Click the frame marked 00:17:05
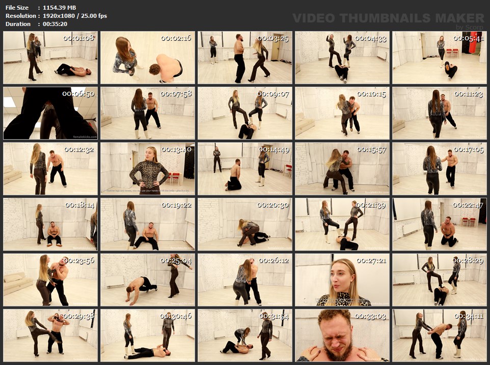The image size is (490, 365). tap(439, 169)
